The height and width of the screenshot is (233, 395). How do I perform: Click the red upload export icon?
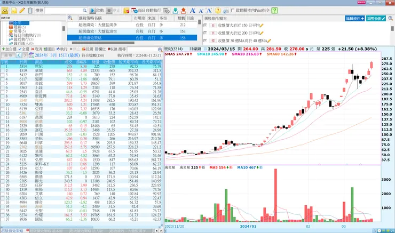pyautogui.click(x=184, y=11)
